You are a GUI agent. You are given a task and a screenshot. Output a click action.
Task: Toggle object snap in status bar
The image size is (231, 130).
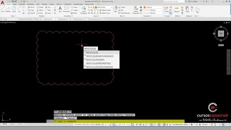[132, 125]
